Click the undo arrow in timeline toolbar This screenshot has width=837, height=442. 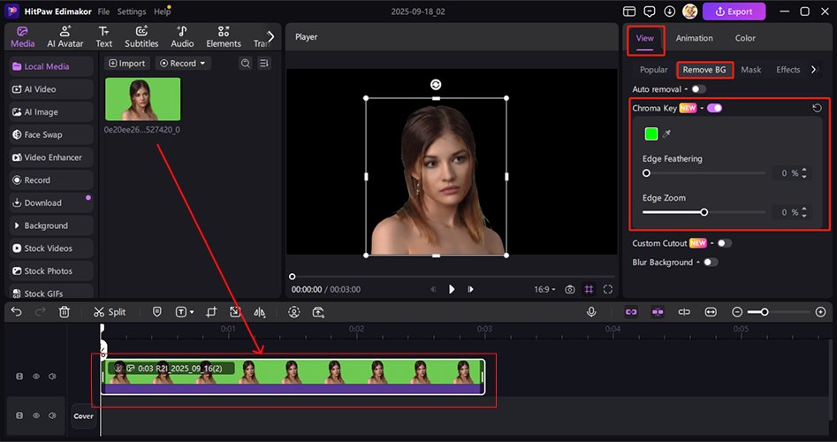[x=17, y=312]
